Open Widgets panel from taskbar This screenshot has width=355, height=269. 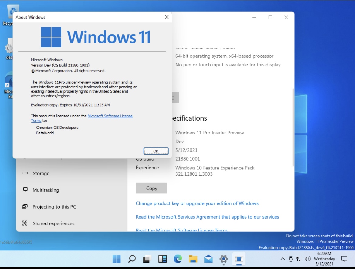[x=162, y=259]
